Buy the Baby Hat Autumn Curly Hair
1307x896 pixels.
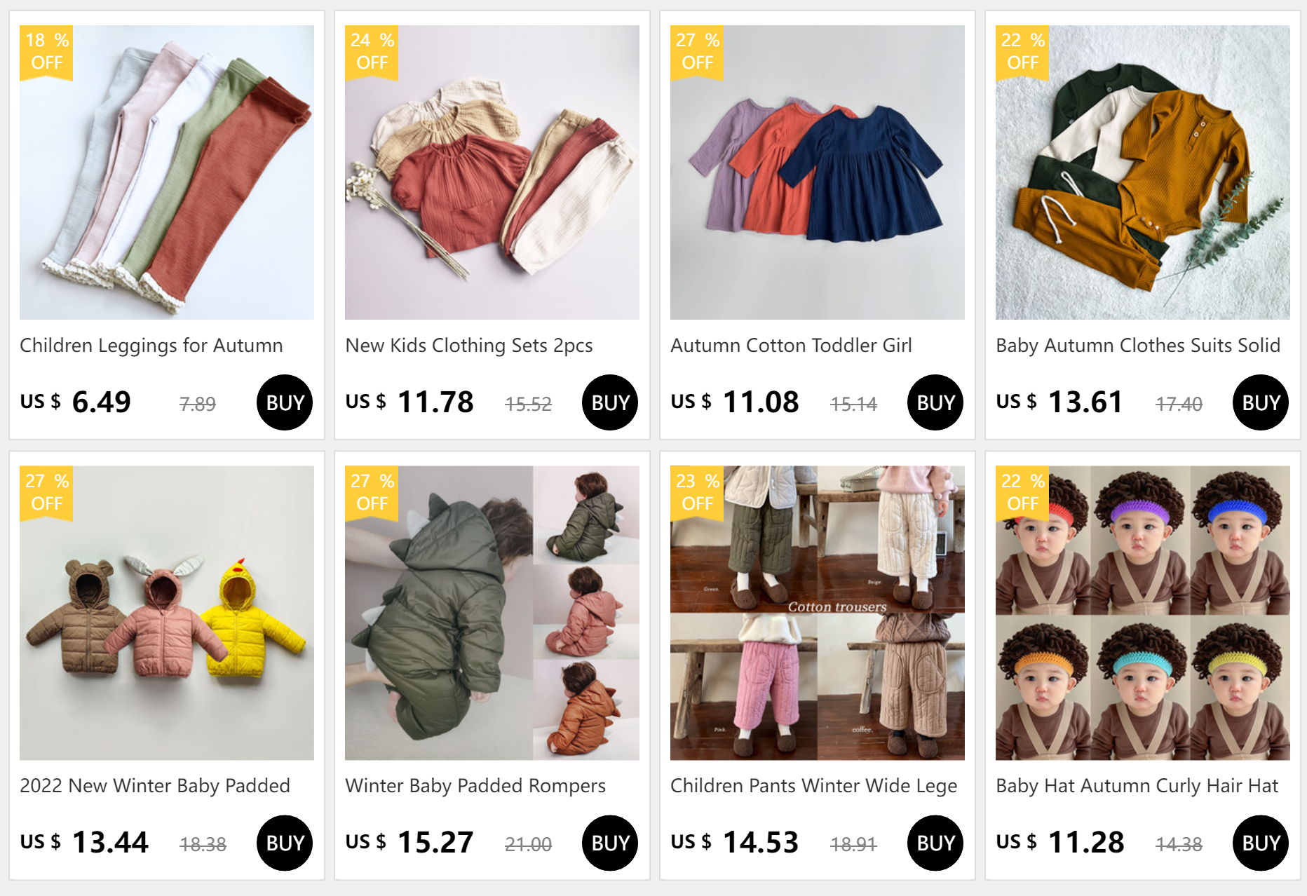tap(1261, 843)
